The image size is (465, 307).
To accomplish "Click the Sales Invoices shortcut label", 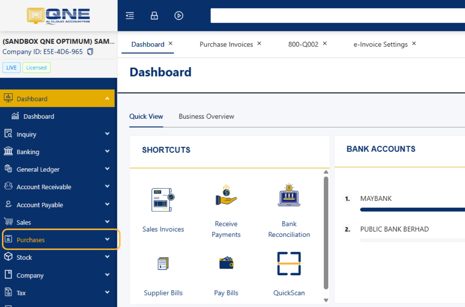I will coord(163,229).
